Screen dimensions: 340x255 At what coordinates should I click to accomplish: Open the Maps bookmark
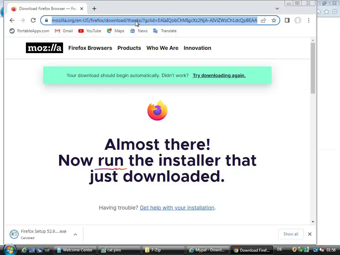coord(116,31)
